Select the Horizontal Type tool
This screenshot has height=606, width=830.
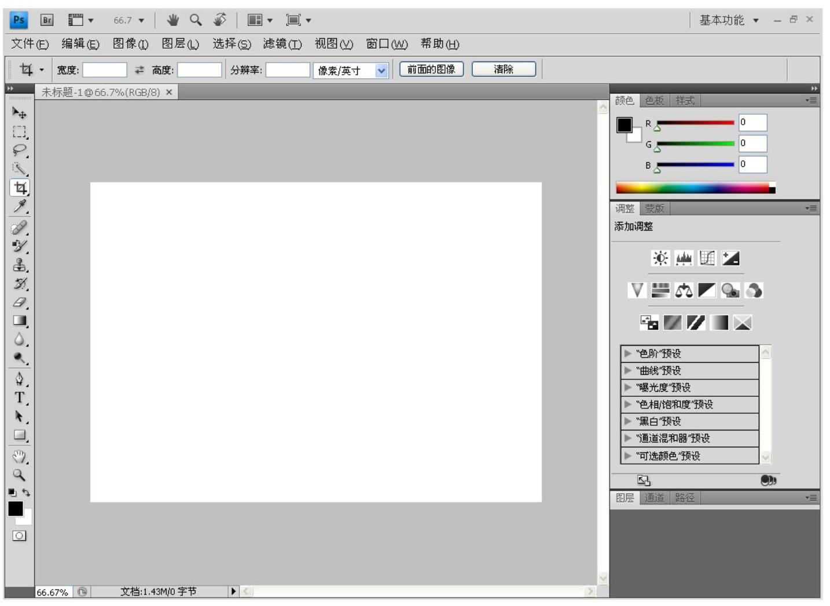pyautogui.click(x=20, y=397)
